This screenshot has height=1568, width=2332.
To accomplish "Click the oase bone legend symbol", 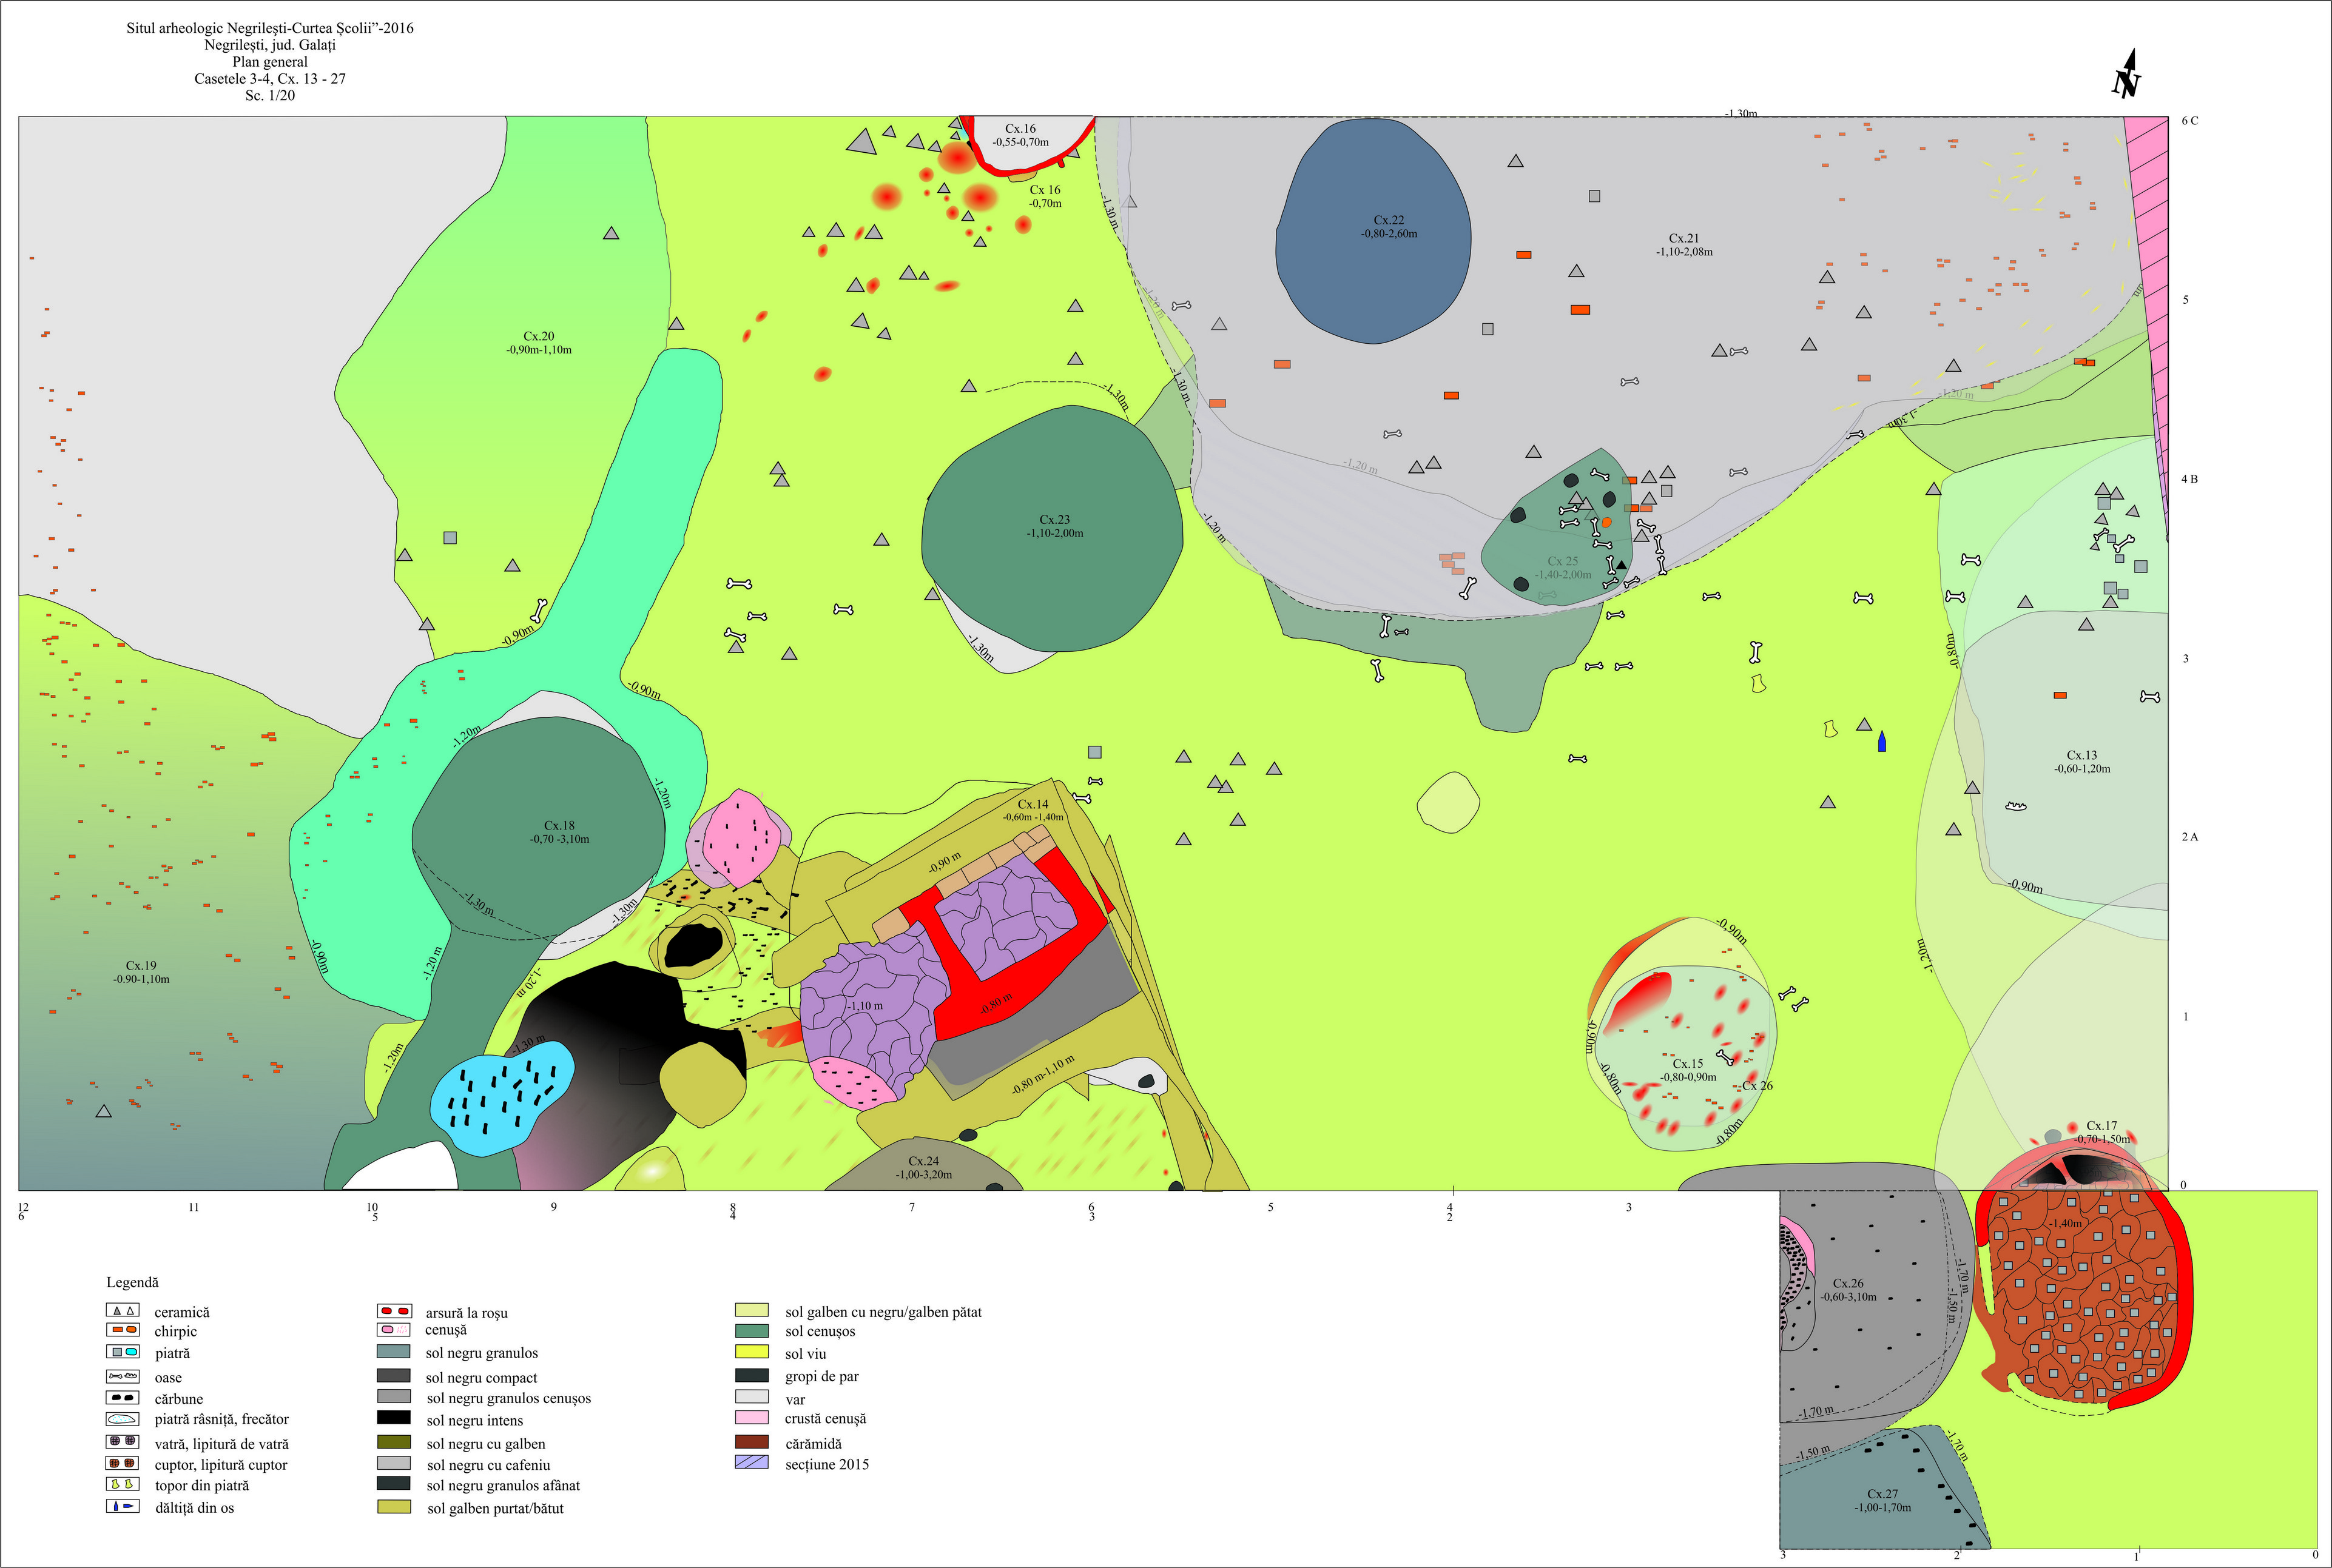I will [123, 1377].
